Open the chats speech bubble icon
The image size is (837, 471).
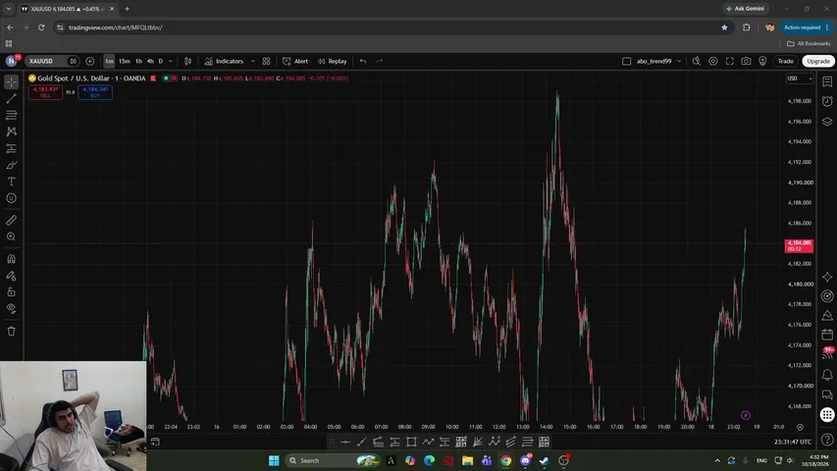[827, 394]
